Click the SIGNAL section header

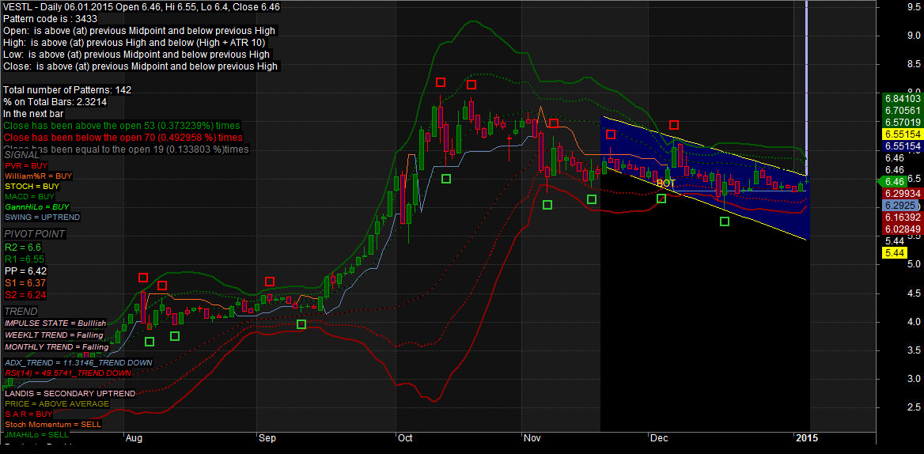coord(22,155)
